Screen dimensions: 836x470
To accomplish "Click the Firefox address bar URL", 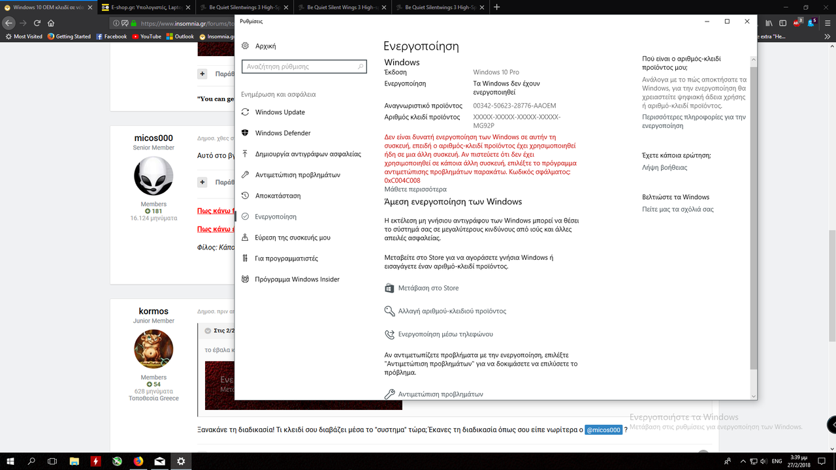I will (x=187, y=23).
